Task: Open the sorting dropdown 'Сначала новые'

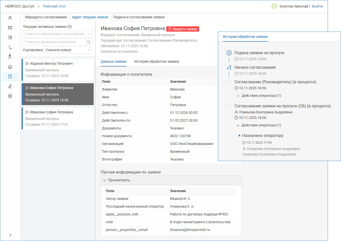Action: pyautogui.click(x=68, y=50)
